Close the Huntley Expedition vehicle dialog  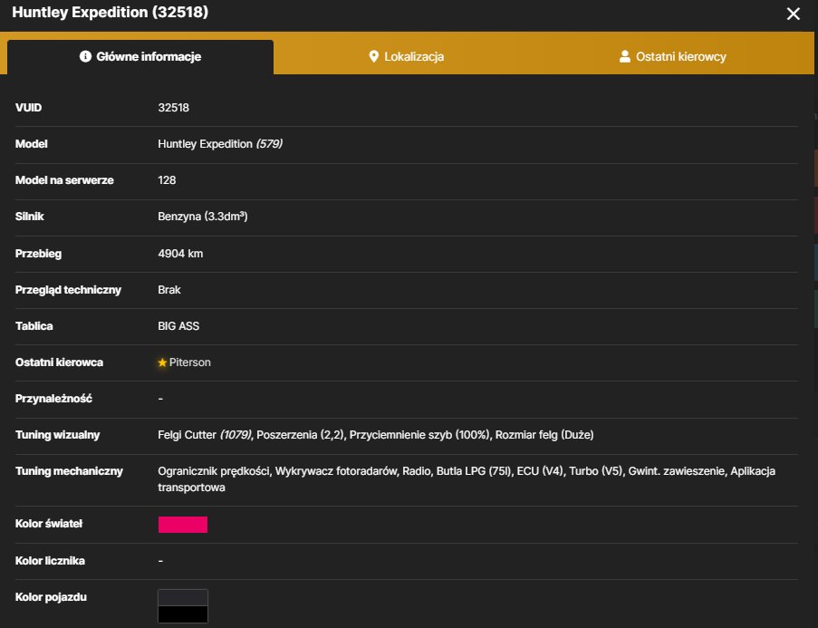[793, 14]
